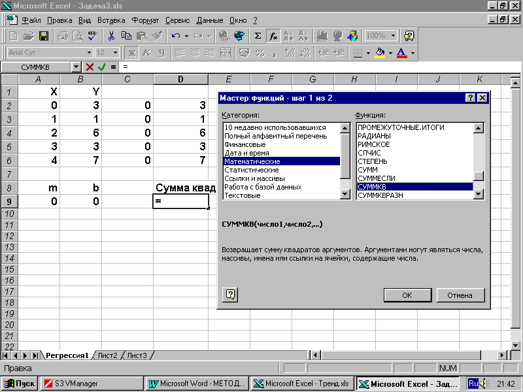Save the workbook with the floppy icon
523x392 pixels.
[x=44, y=36]
